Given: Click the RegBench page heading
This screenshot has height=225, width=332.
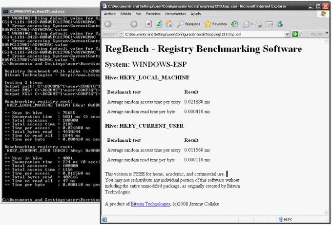Looking at the screenshot, I should click(204, 49).
